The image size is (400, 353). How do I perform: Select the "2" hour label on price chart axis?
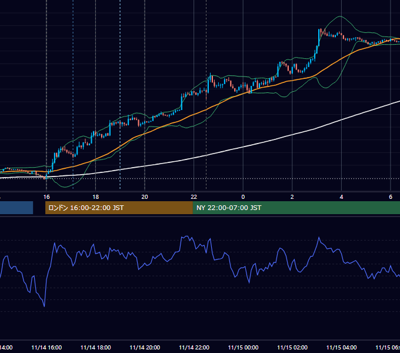pos(292,197)
